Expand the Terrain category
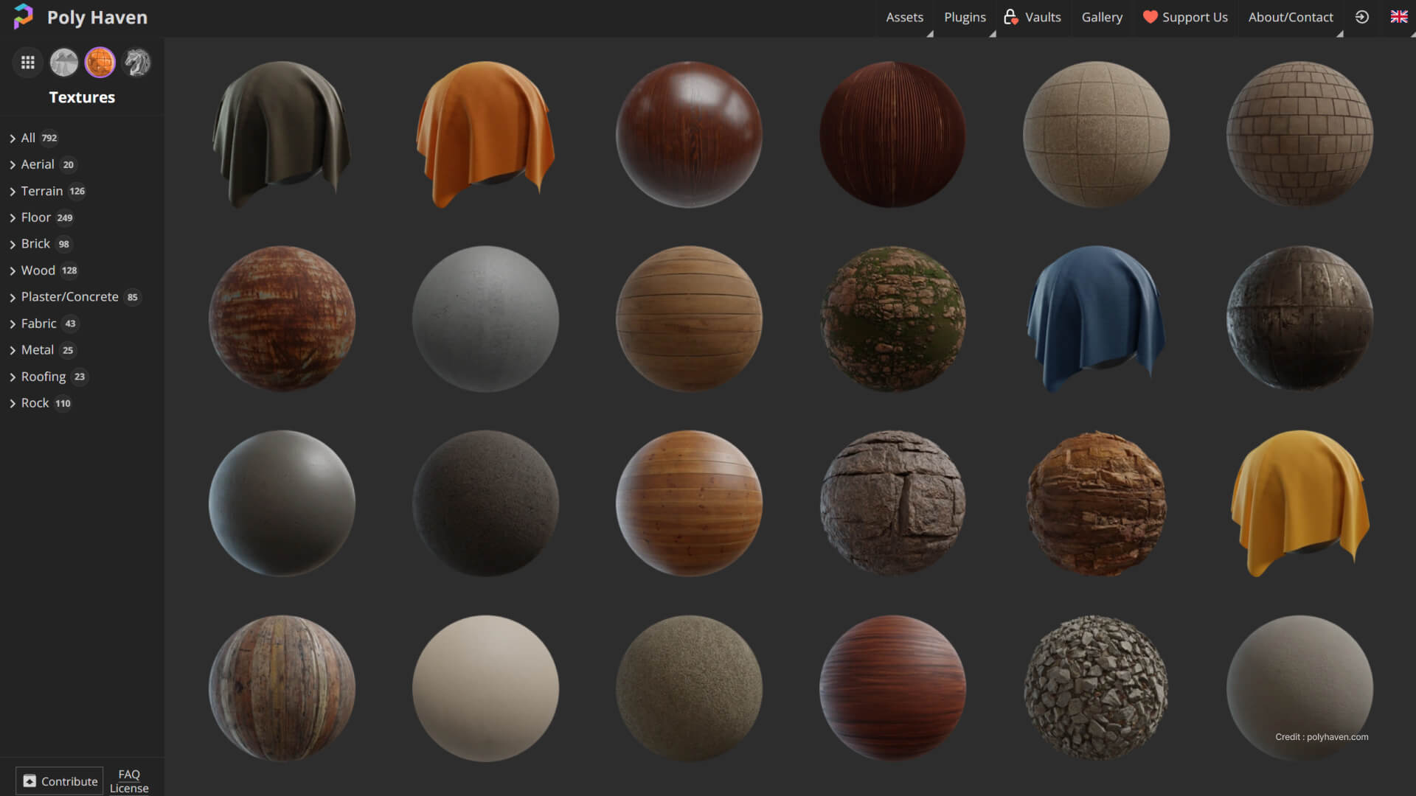Viewport: 1416px width, 796px height. pyautogui.click(x=41, y=191)
